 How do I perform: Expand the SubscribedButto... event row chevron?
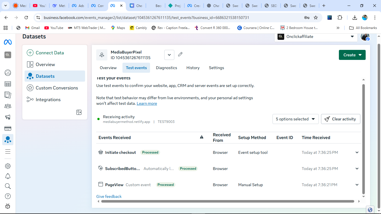357,169
